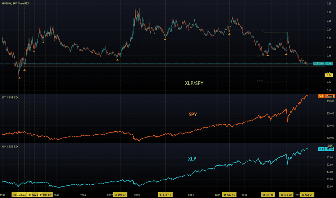This screenshot has height=198, width=336.
Task: Click the 300.00 value on the SPY axis
Action: [330, 113]
